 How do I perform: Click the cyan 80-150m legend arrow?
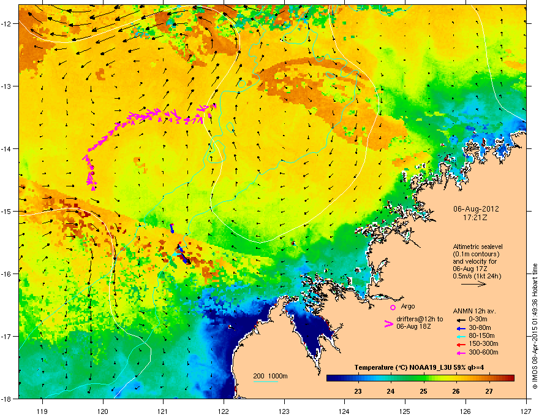[461, 336]
